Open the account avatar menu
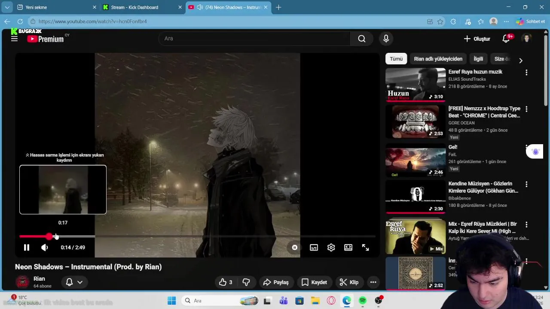Screen dimensions: 550x309 coord(526,39)
